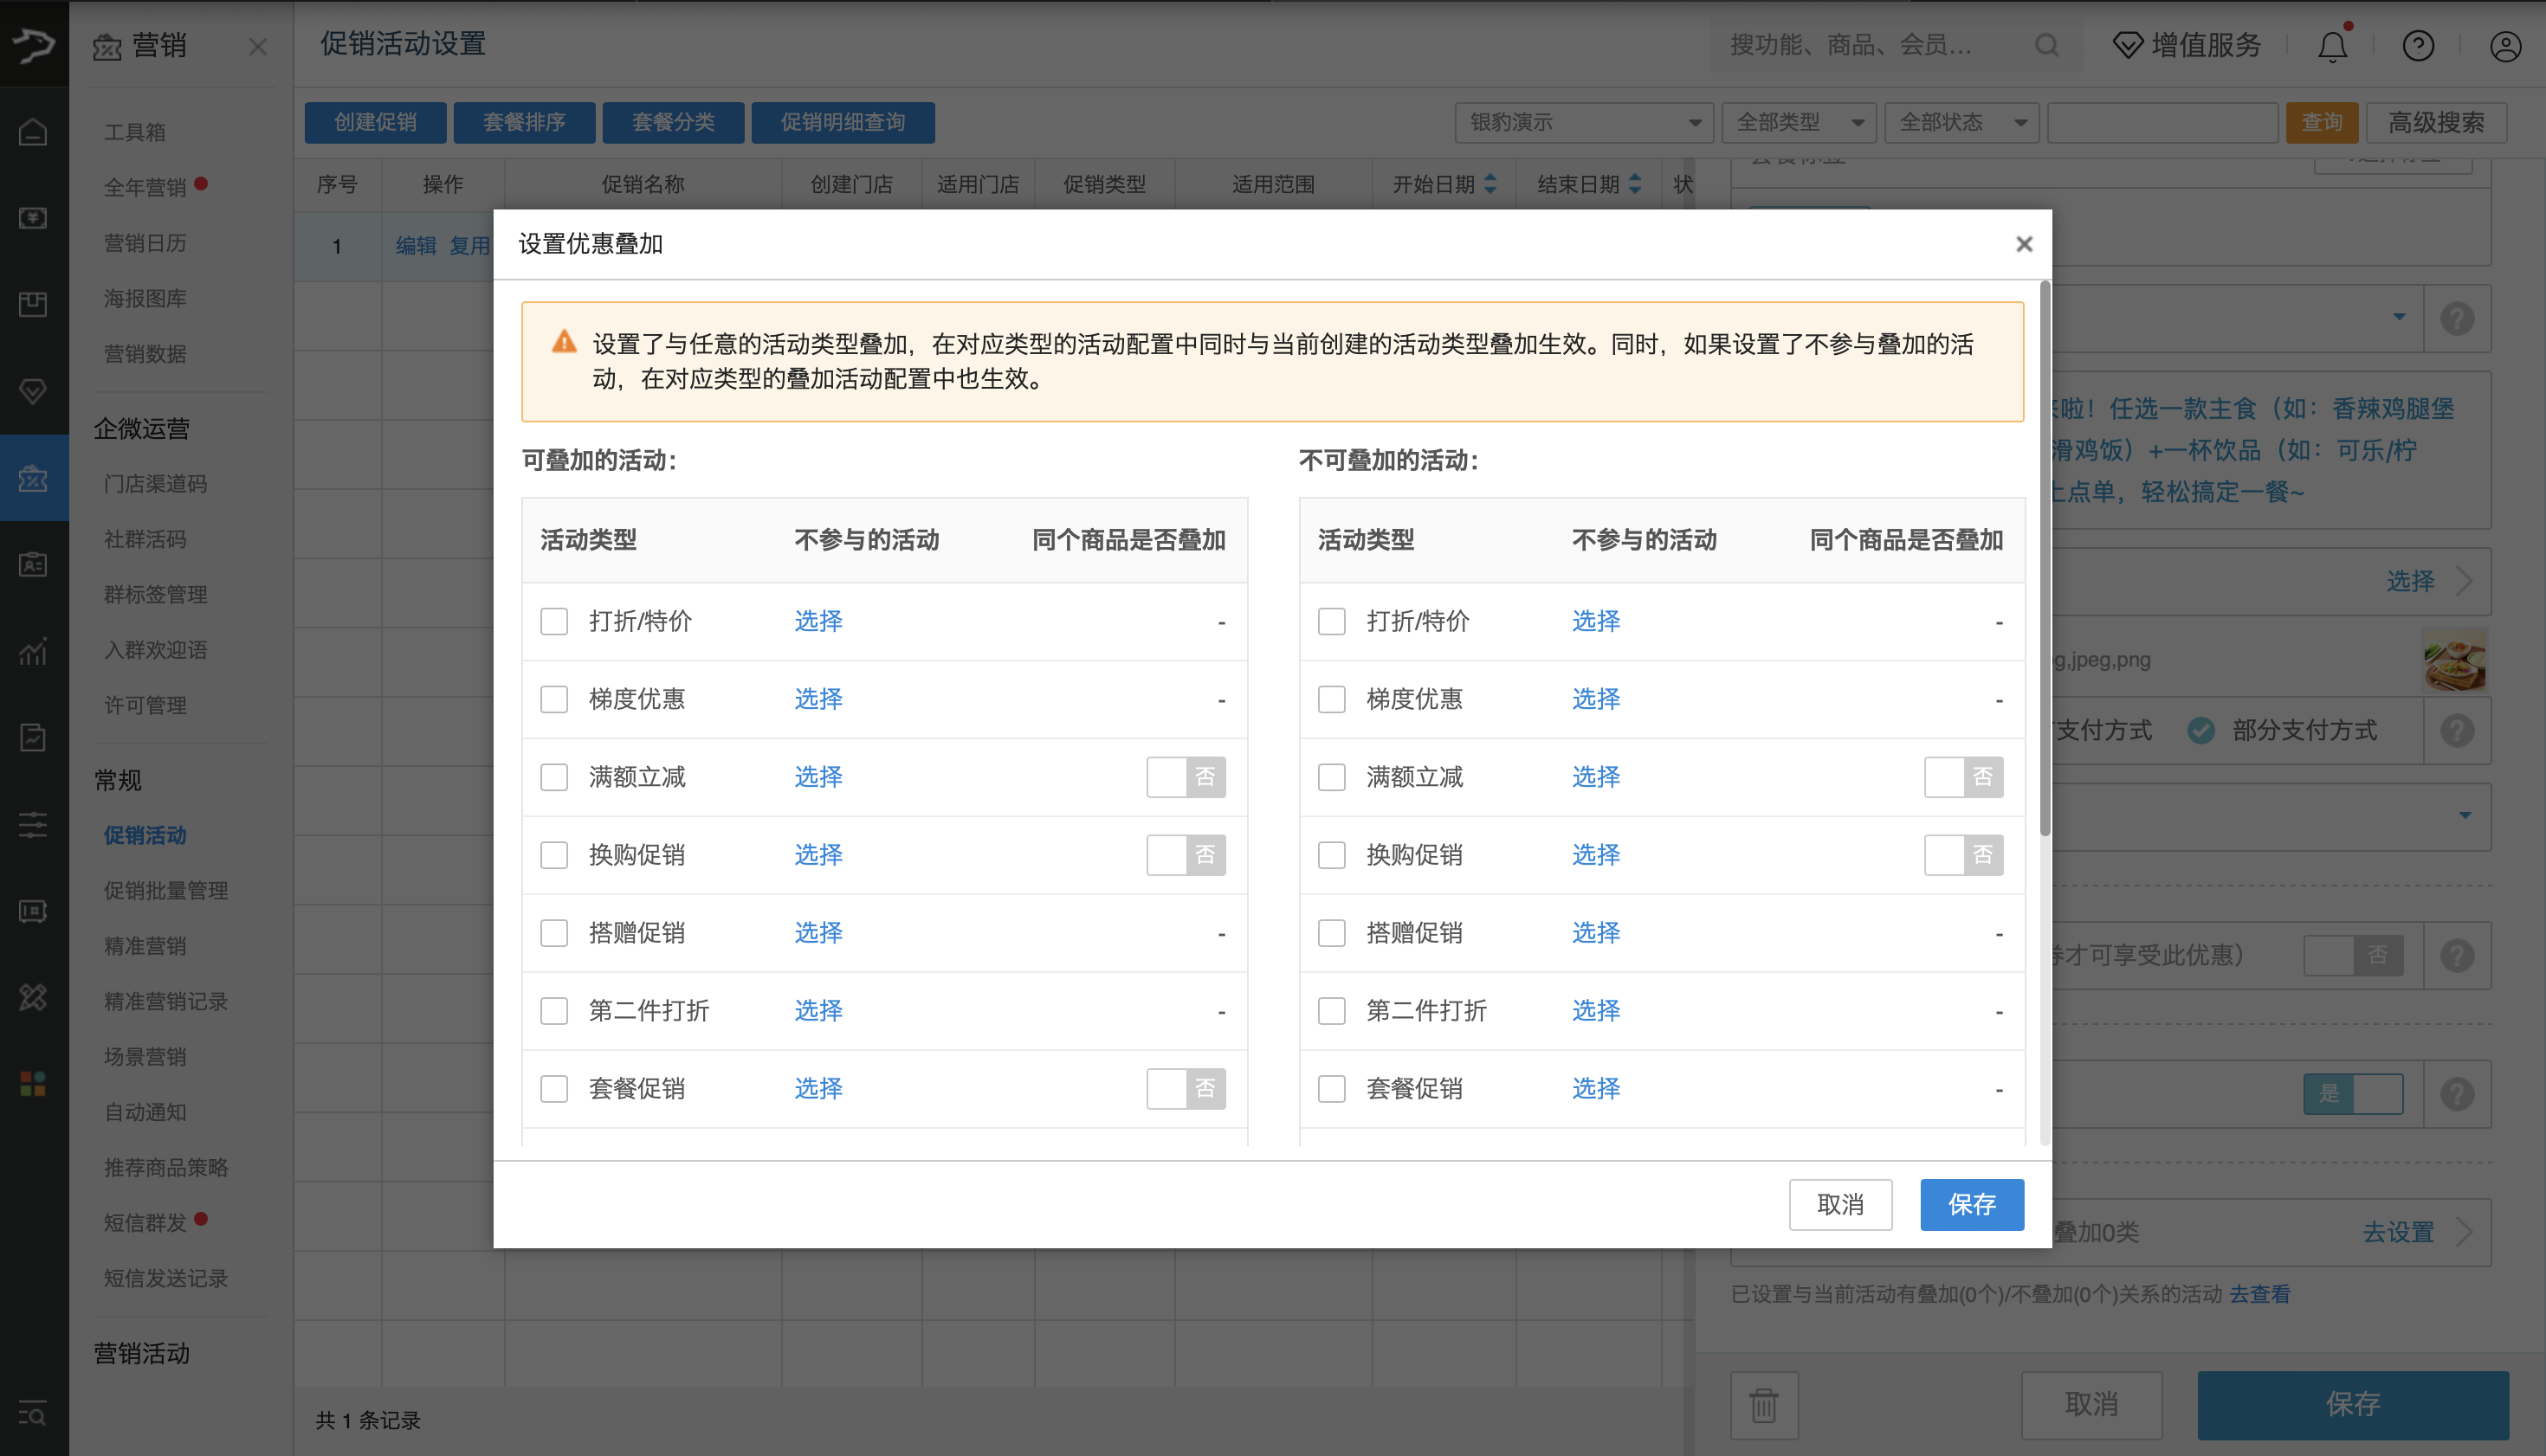Click the 编辑 link in row 1
This screenshot has height=1456, width=2546.
tap(415, 246)
